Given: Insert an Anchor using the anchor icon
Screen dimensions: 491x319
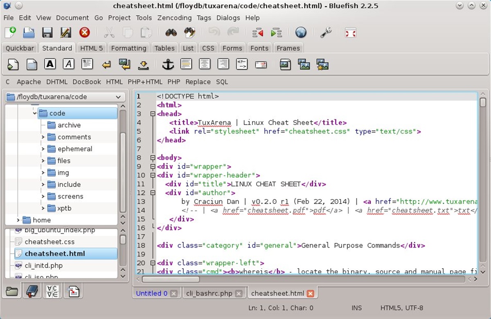Looking at the screenshot, I should [168, 64].
